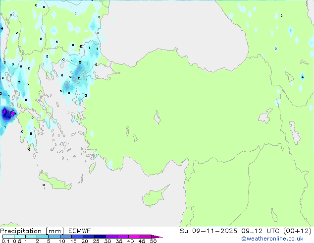This screenshot has width=314, height=243.
Task: Click the legend value "35"
Action: (119, 241)
